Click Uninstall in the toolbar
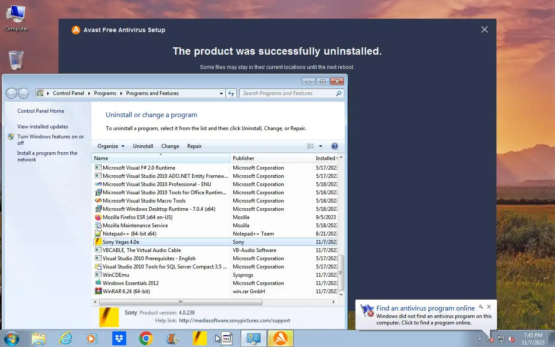The image size is (555, 347). tap(143, 146)
